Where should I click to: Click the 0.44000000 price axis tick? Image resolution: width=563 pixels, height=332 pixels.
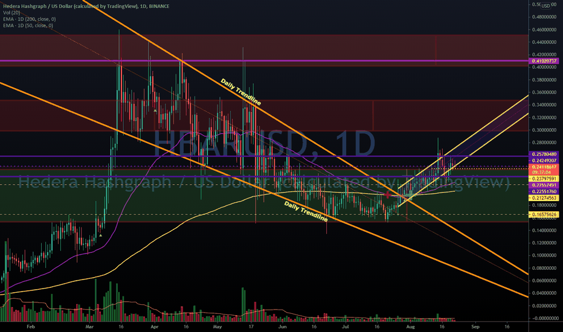[544, 42]
